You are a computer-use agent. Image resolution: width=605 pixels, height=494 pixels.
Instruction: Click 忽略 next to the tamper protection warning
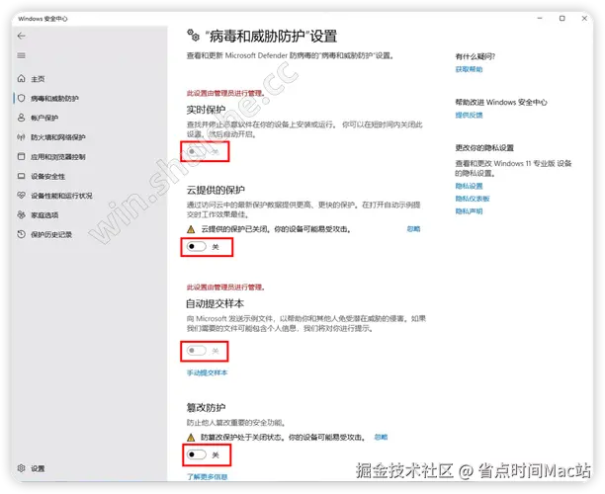(381, 437)
